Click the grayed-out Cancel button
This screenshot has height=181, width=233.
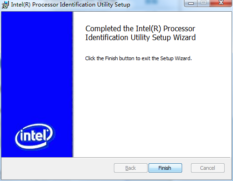(208, 168)
